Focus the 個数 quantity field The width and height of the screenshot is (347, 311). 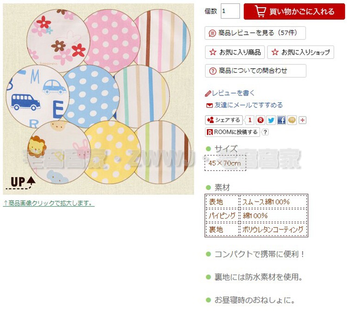click(x=230, y=11)
